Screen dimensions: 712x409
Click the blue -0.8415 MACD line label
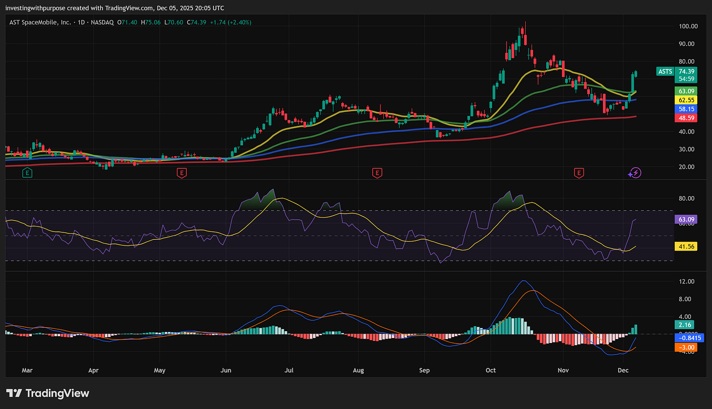pyautogui.click(x=689, y=338)
